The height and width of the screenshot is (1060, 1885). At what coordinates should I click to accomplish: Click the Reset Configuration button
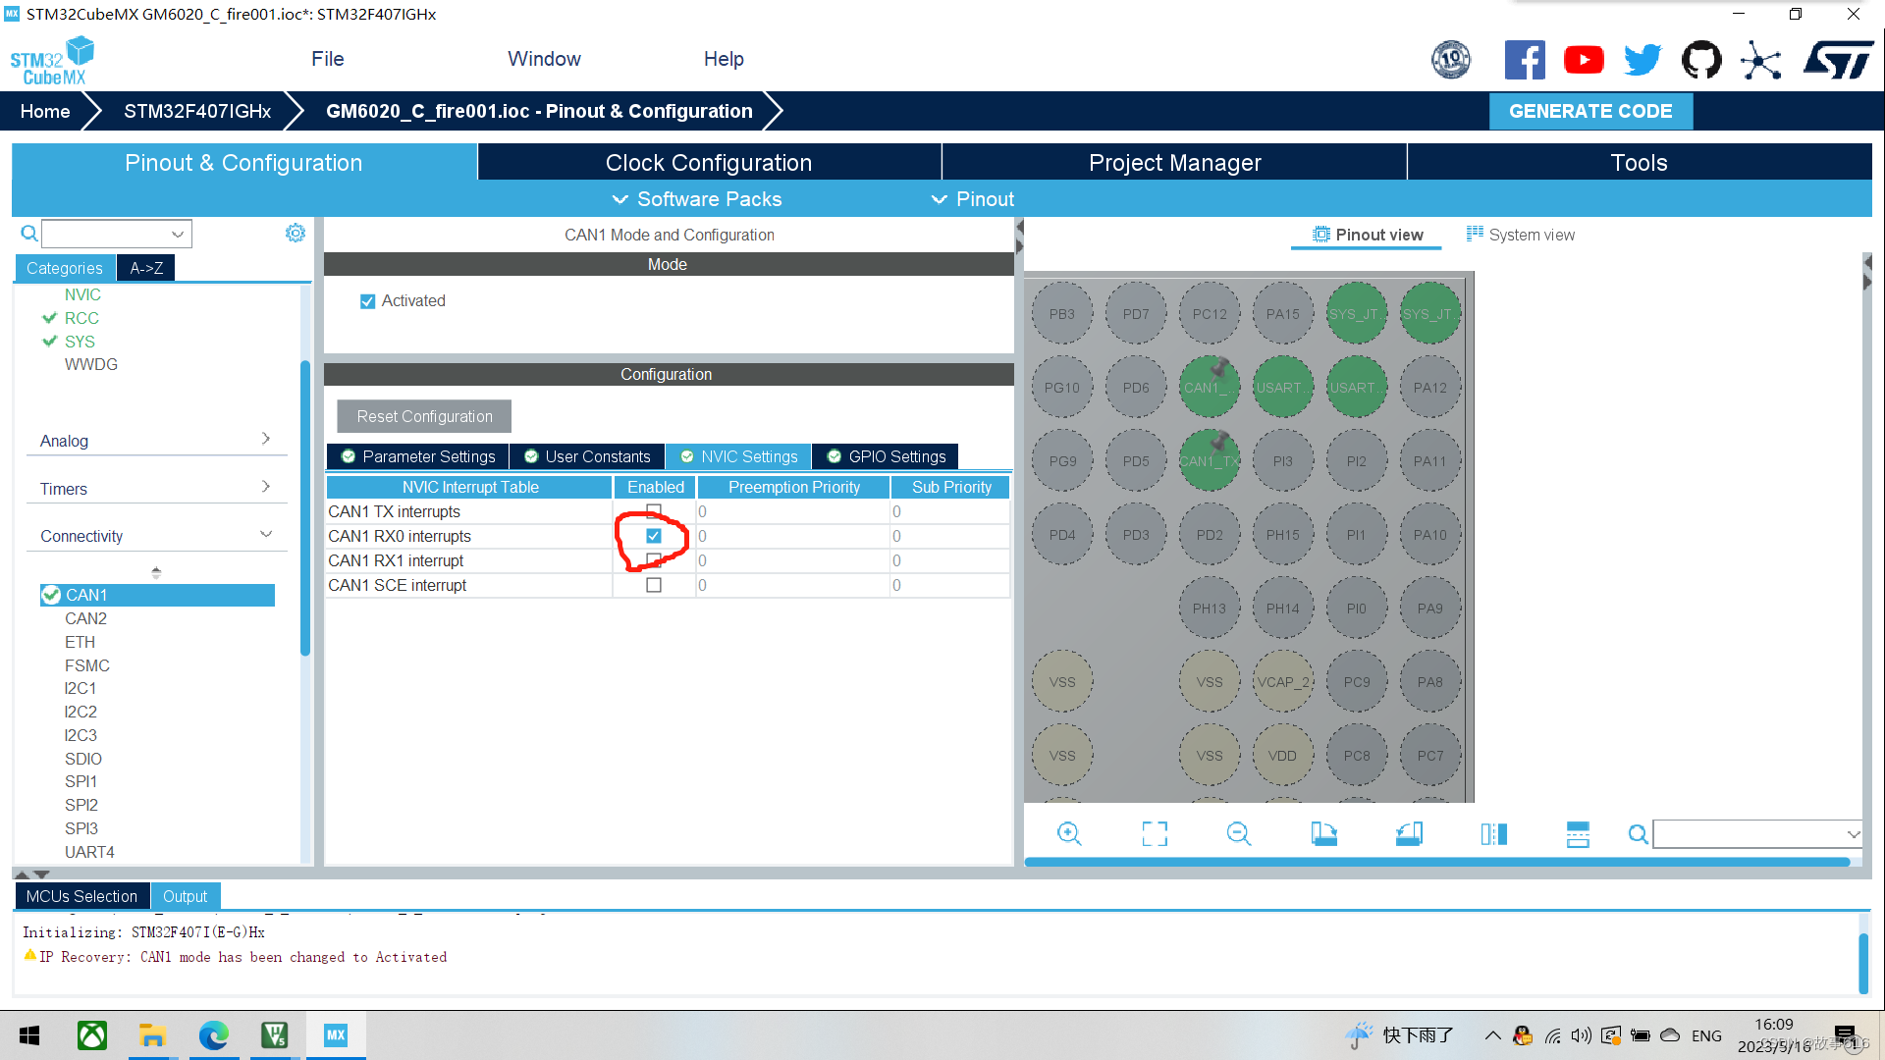click(424, 416)
